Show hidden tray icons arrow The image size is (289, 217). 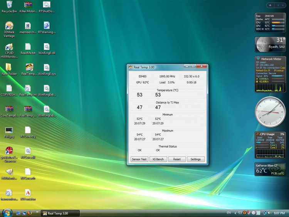235,213
